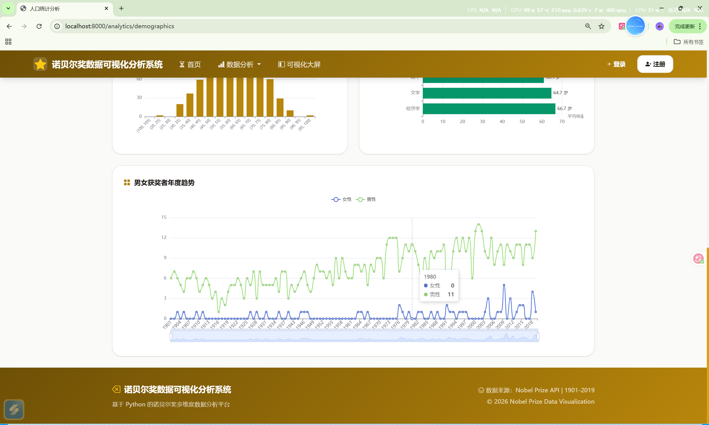Click the profile avatar icon
The image size is (709, 425).
pos(659,26)
